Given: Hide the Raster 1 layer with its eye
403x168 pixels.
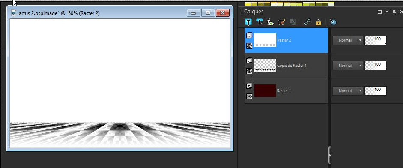Looking at the screenshot, I should 249,96.
